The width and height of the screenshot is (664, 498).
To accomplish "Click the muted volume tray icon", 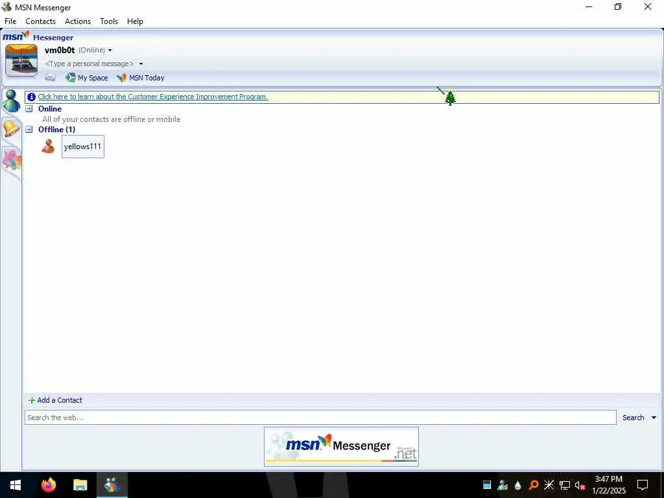I will pos(580,485).
